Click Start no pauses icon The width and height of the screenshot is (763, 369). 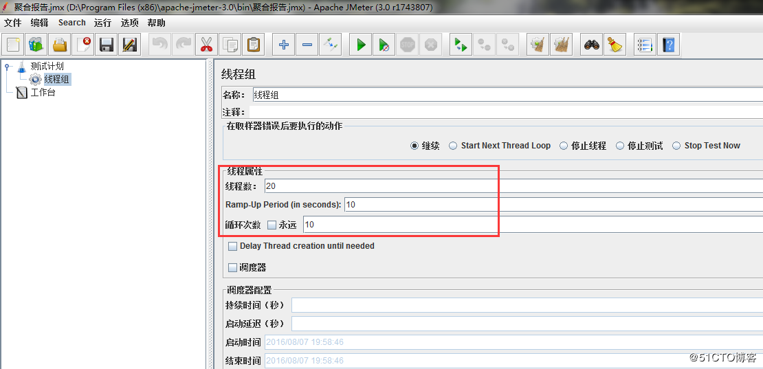pos(384,45)
